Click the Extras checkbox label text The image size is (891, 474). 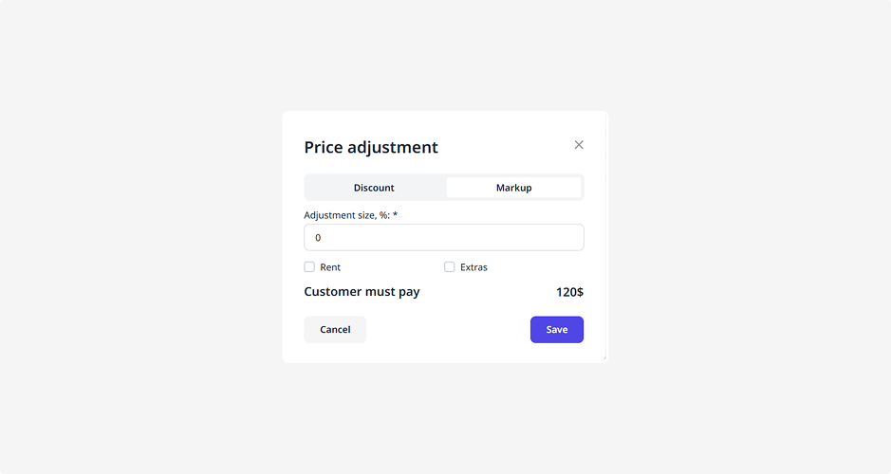click(x=473, y=267)
